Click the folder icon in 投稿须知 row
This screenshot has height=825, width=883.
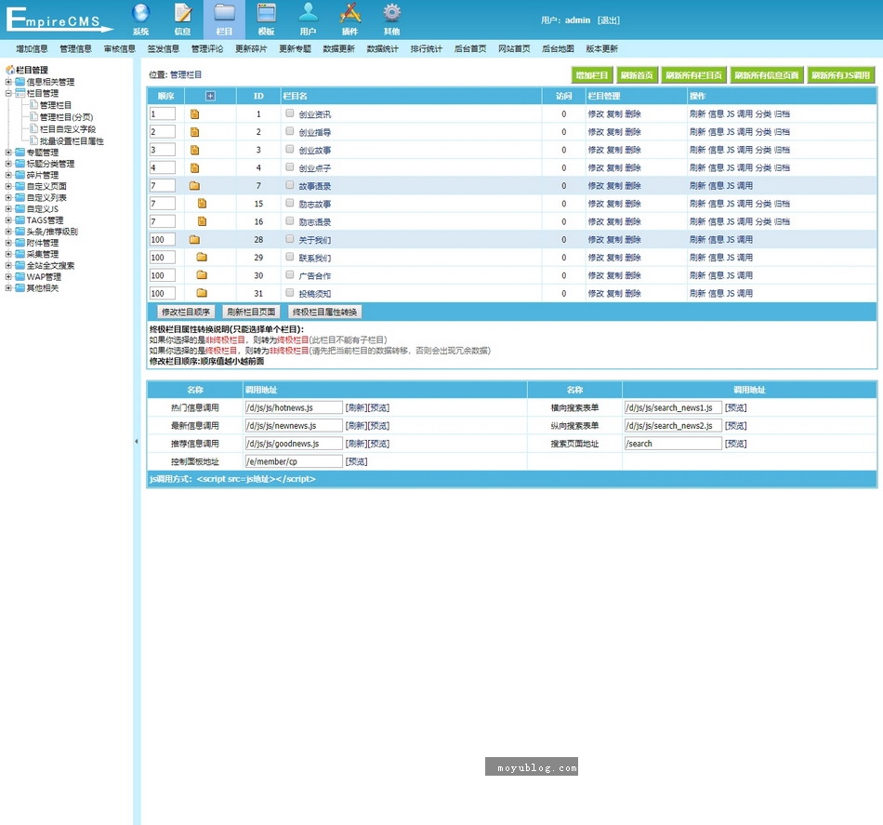click(202, 293)
